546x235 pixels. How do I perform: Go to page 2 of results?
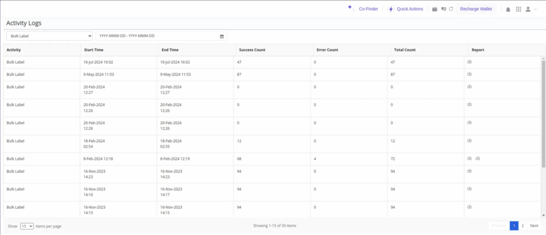point(522,226)
